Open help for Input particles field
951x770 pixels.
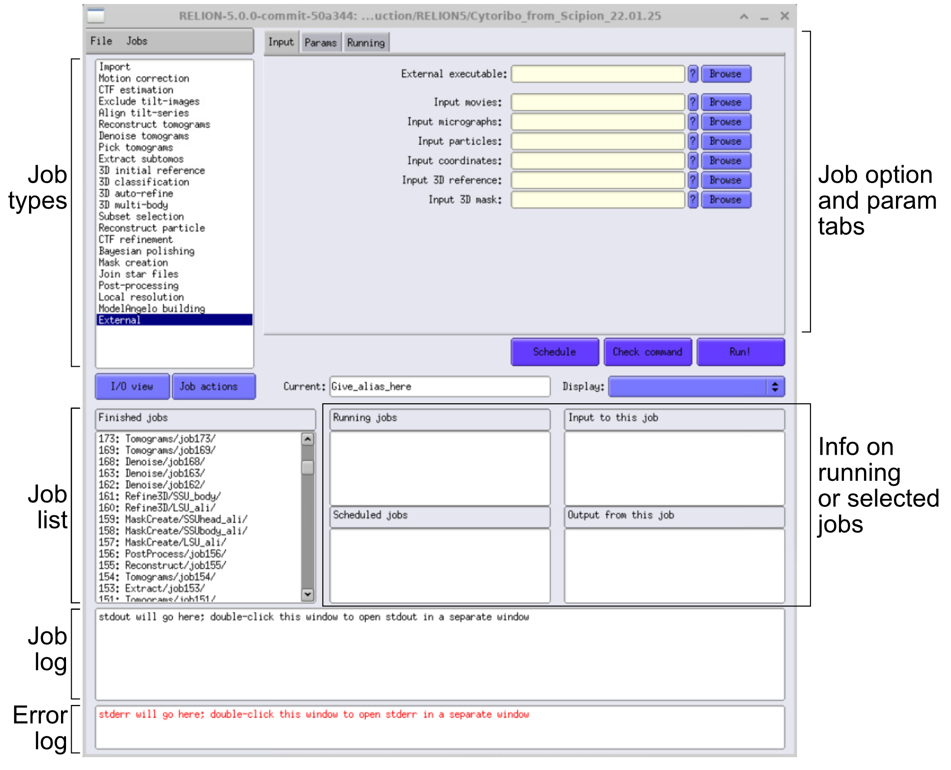coord(693,142)
